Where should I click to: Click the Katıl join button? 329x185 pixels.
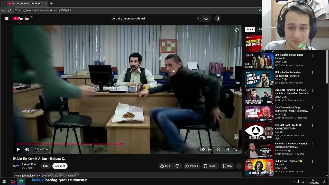(46, 166)
